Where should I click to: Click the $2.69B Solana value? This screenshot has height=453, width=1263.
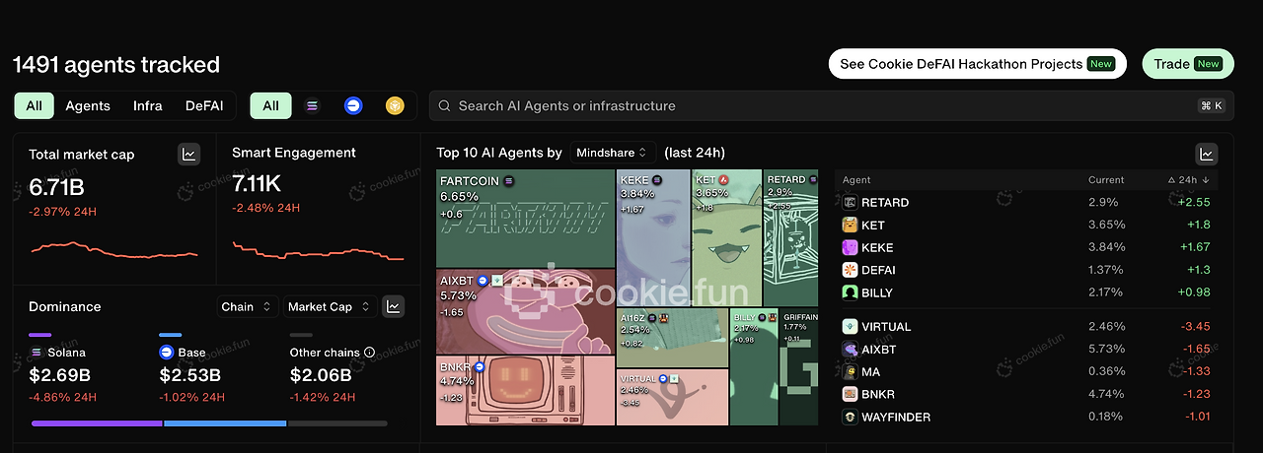coord(59,375)
